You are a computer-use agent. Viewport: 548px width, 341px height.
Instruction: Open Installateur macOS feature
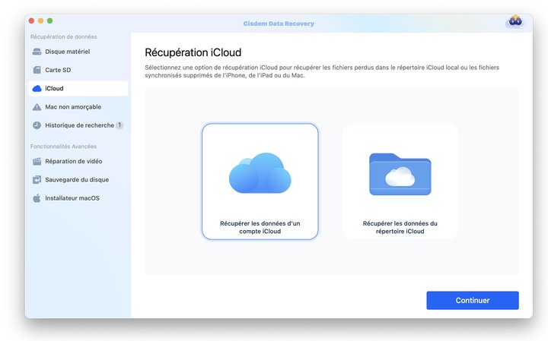point(78,198)
